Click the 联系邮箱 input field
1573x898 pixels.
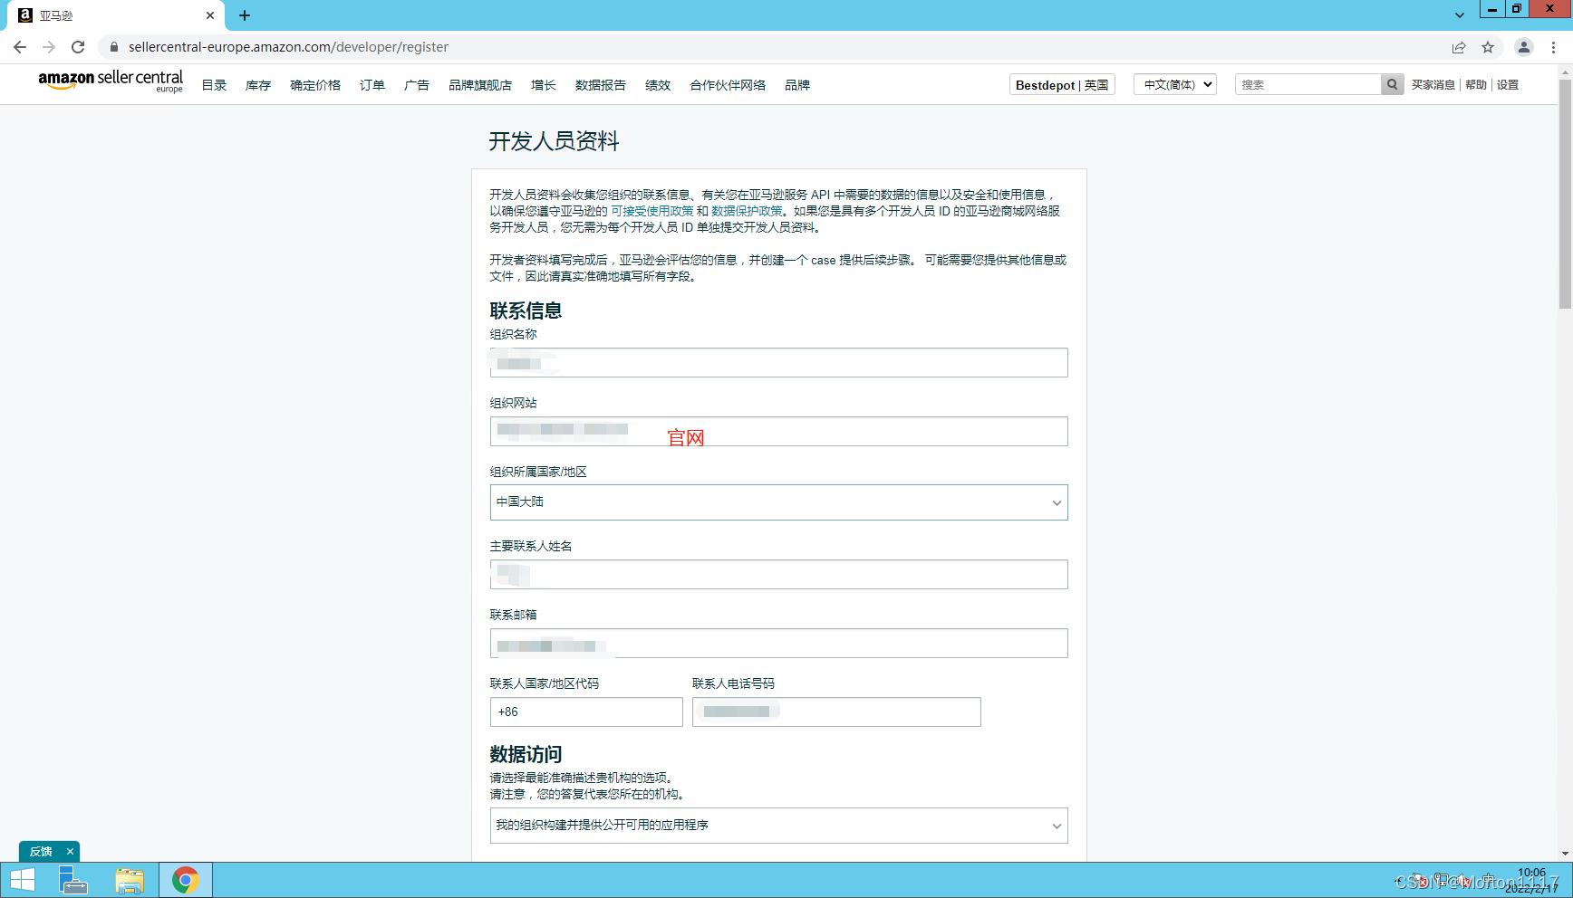tap(779, 644)
